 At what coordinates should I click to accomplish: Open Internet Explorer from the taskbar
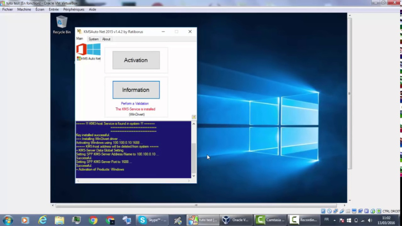click(x=42, y=220)
